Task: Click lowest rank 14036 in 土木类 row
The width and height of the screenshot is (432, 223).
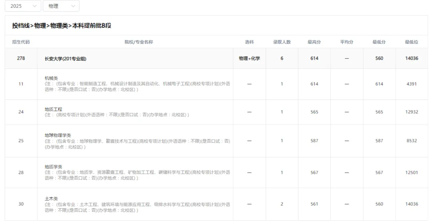Action: tap(412, 204)
